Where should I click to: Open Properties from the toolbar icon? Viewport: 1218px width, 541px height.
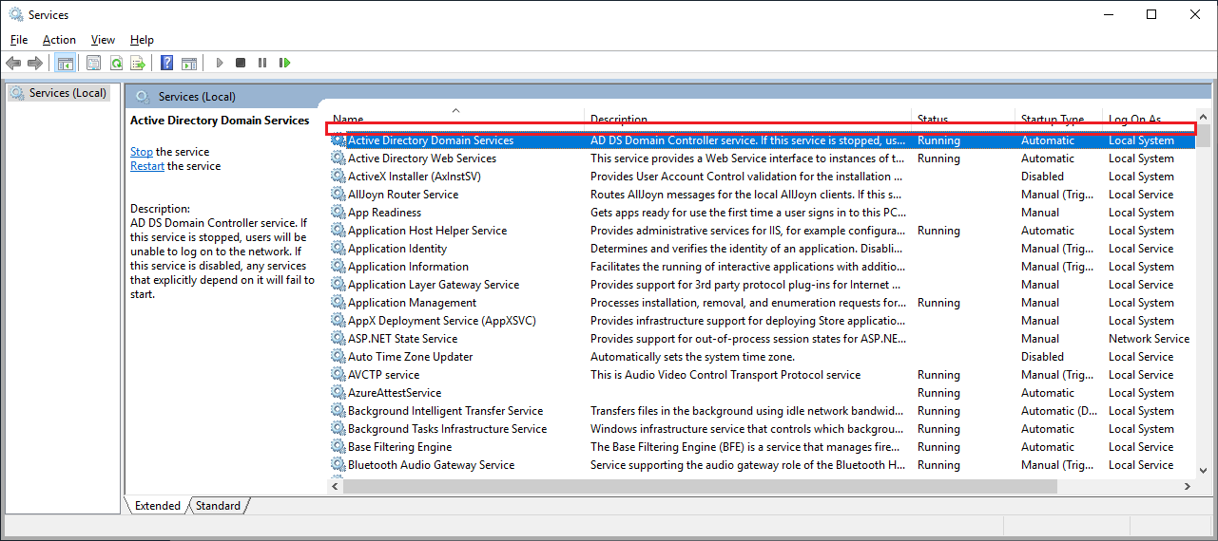pos(93,63)
